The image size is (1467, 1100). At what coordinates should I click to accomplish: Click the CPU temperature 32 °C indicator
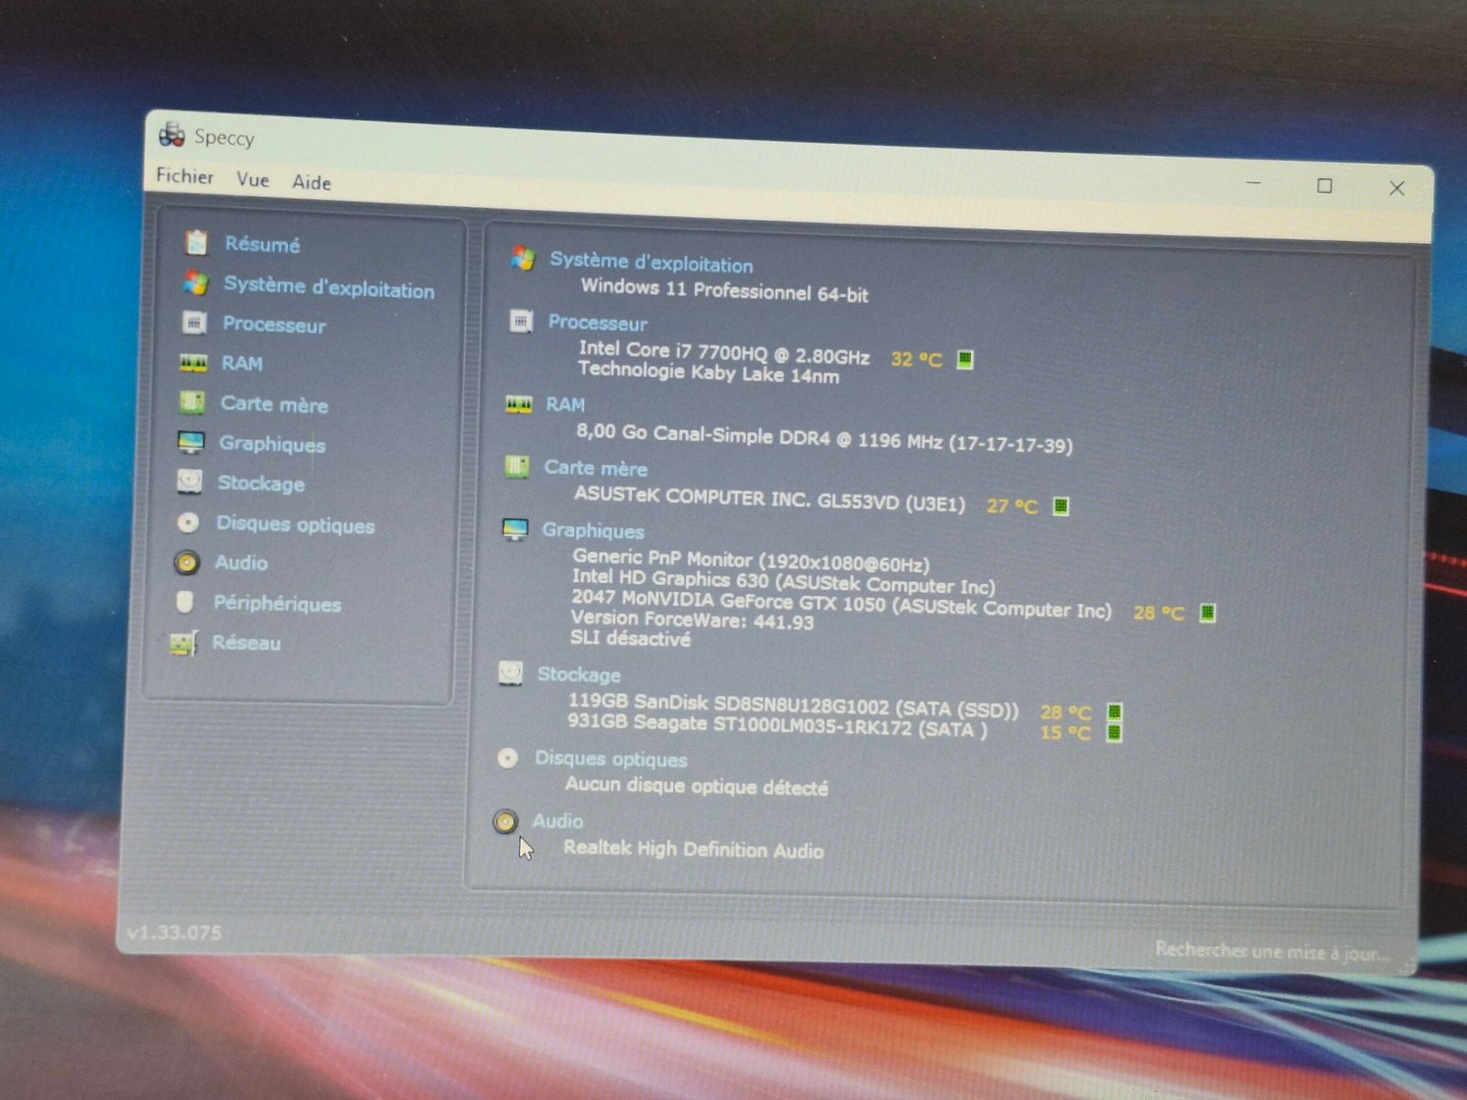[916, 359]
